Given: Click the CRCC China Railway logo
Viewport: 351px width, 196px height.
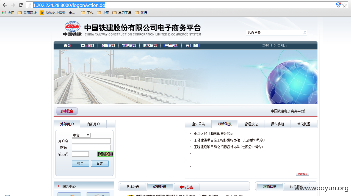Looking at the screenshot, I should click(73, 29).
